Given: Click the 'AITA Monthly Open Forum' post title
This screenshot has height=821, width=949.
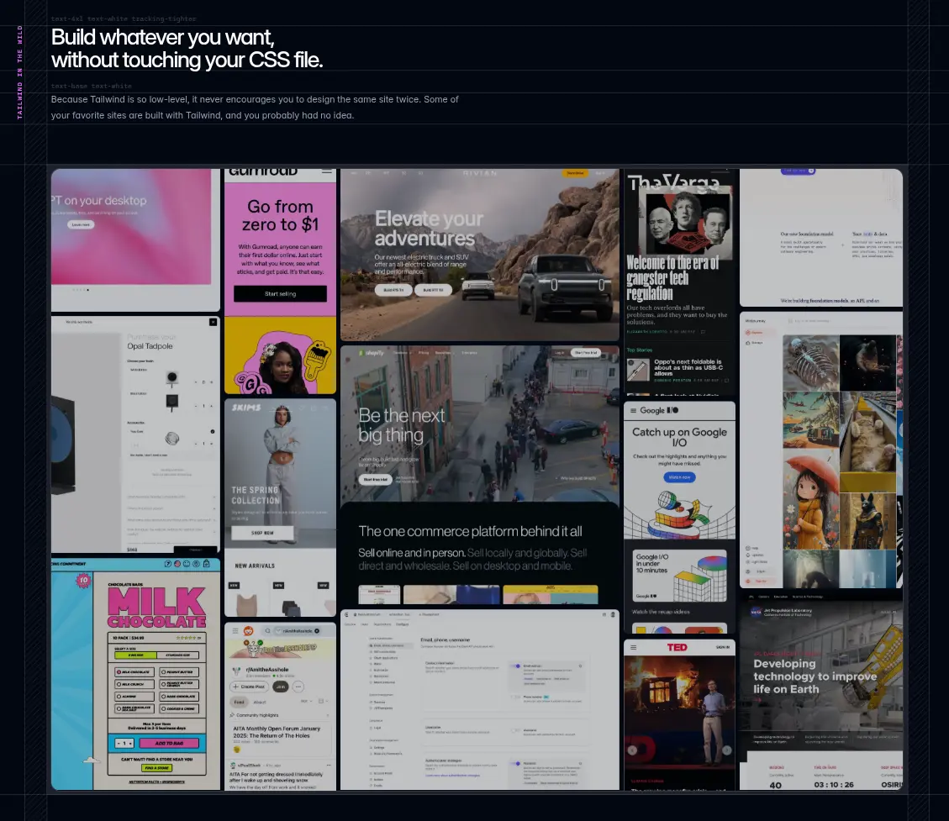Looking at the screenshot, I should pos(277,732).
